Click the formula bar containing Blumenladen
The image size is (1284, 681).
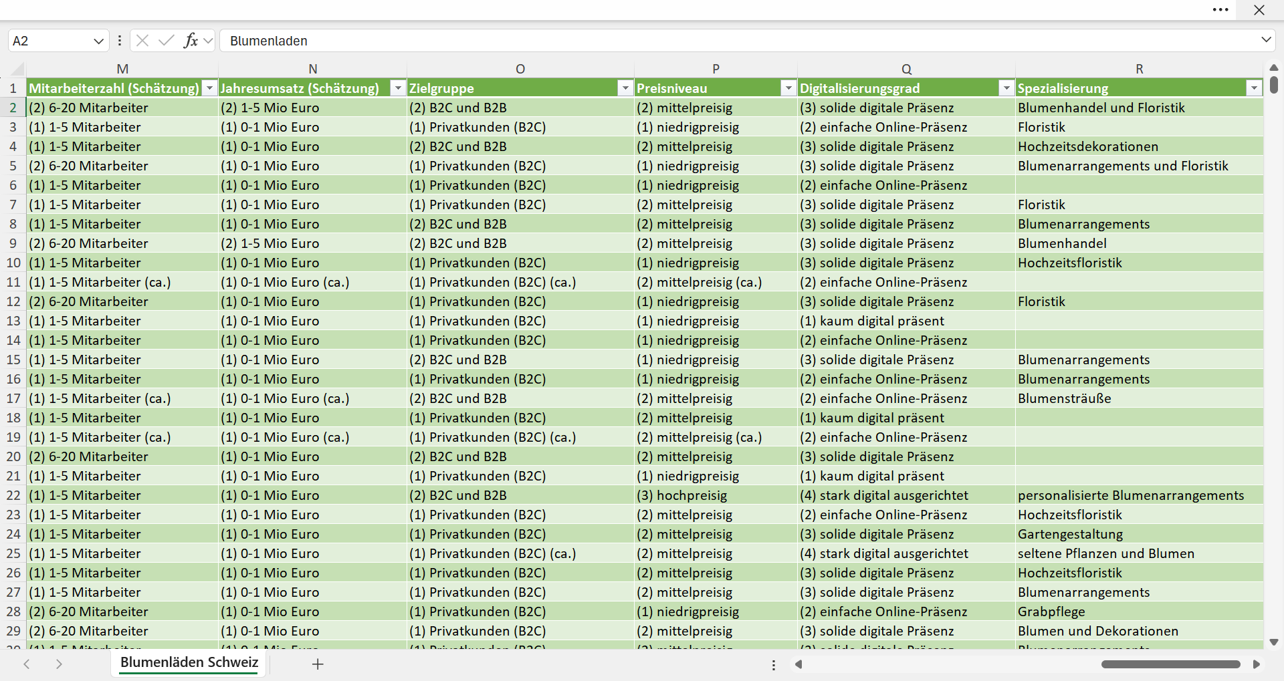click(x=738, y=41)
